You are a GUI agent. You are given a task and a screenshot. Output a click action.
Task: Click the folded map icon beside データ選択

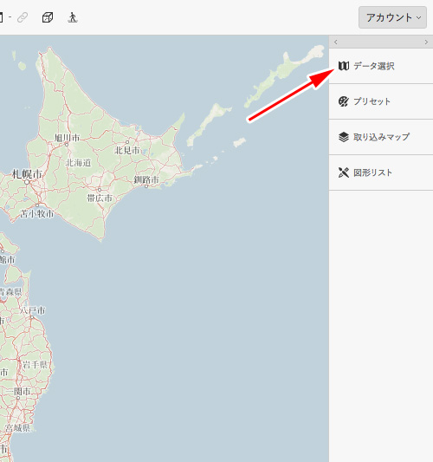click(344, 66)
